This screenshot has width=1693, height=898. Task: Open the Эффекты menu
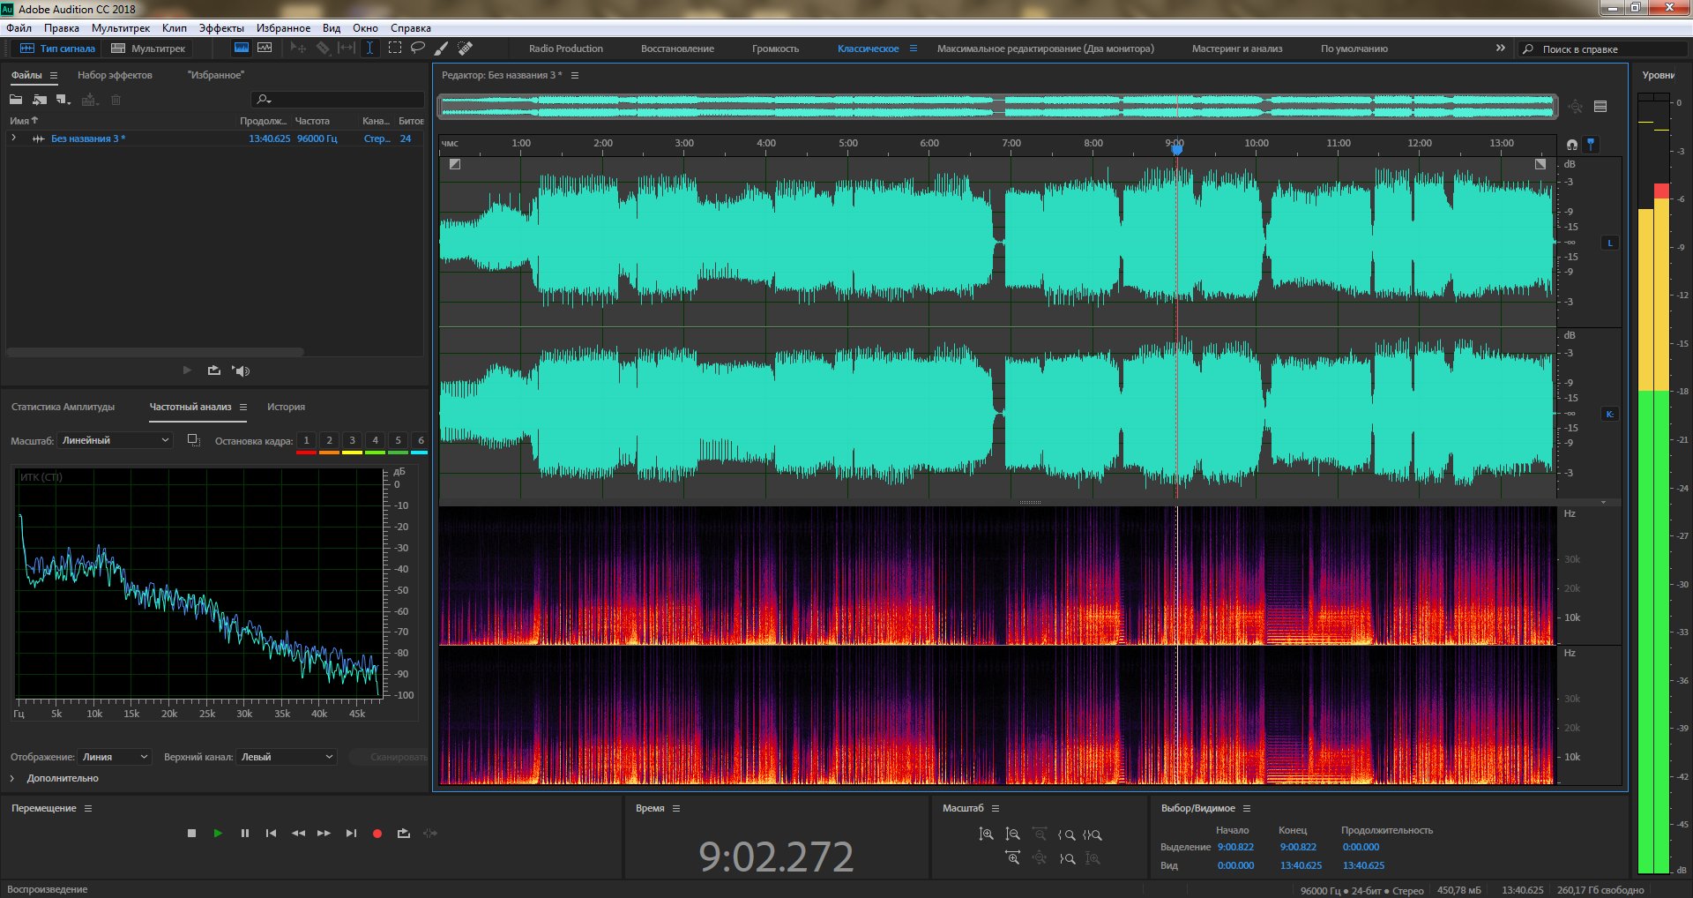coord(221,28)
